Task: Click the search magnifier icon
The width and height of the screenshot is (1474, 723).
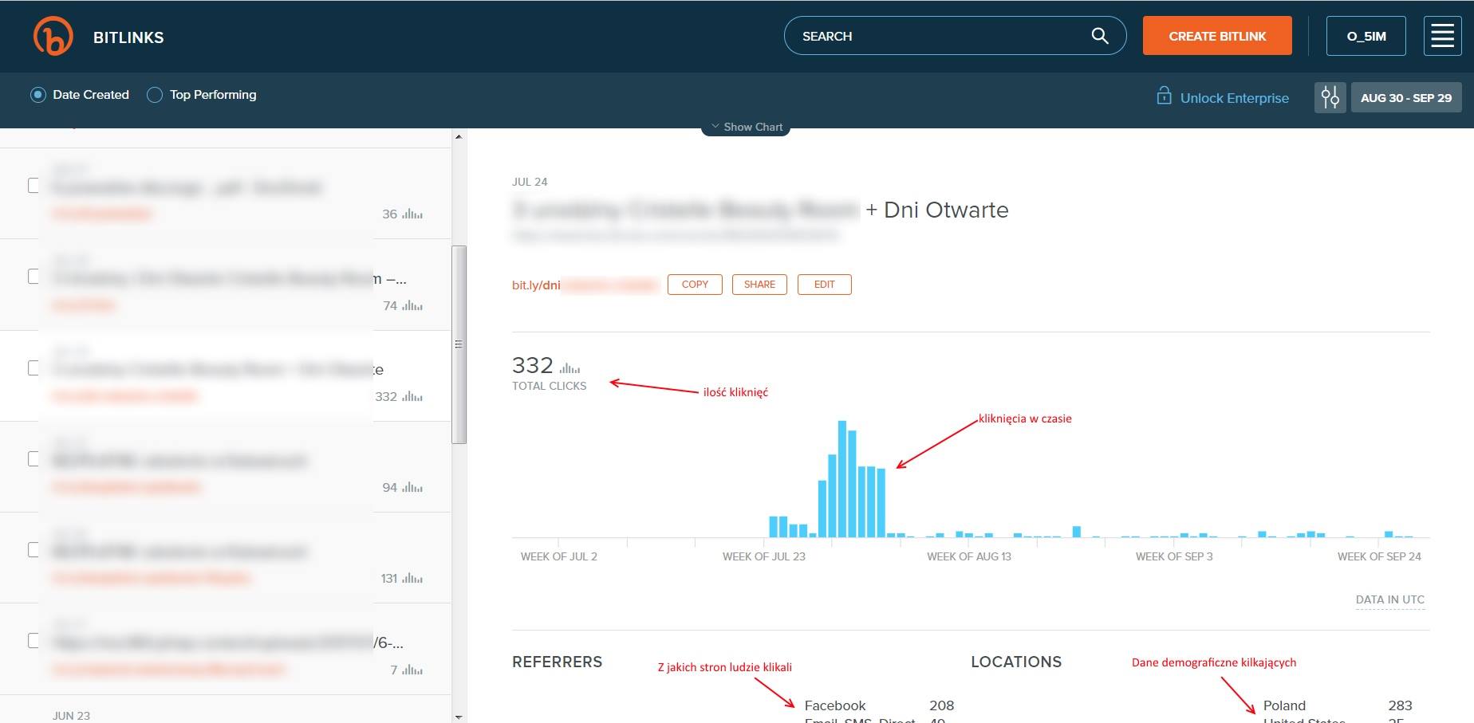Action: tap(1100, 36)
